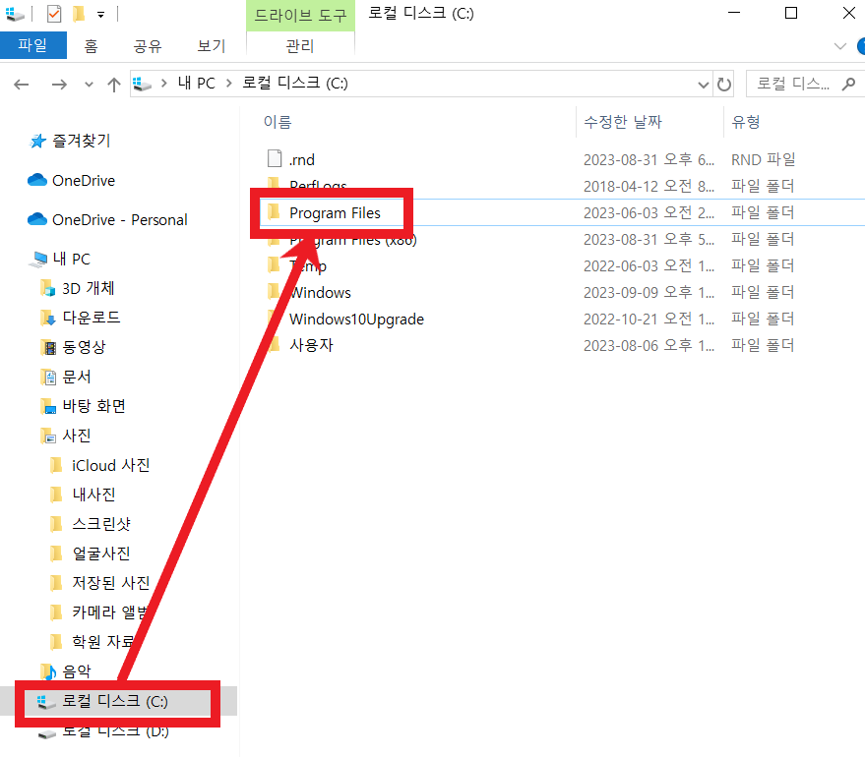Open 동영상 folder in the sidebar
This screenshot has width=865, height=757.
[84, 347]
